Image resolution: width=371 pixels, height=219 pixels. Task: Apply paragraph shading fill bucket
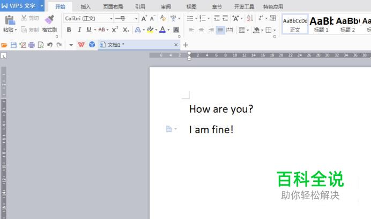point(256,30)
